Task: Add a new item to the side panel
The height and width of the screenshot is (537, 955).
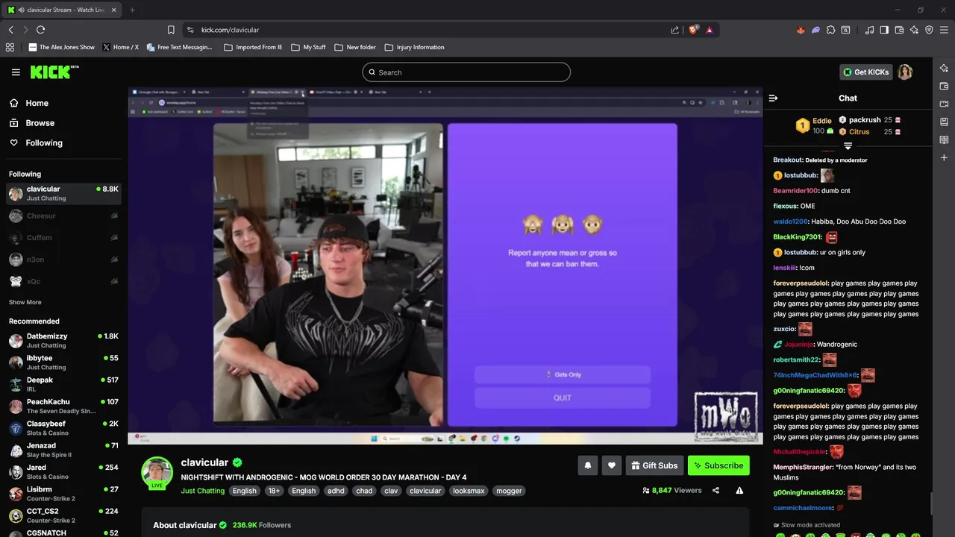Action: (944, 157)
